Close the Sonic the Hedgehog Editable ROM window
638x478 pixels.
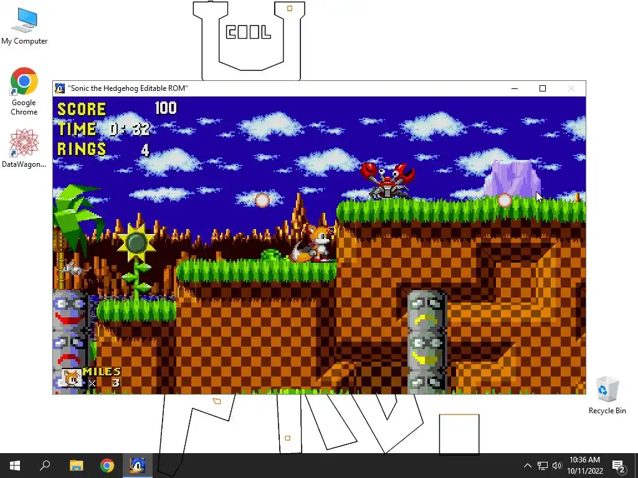click(x=571, y=88)
